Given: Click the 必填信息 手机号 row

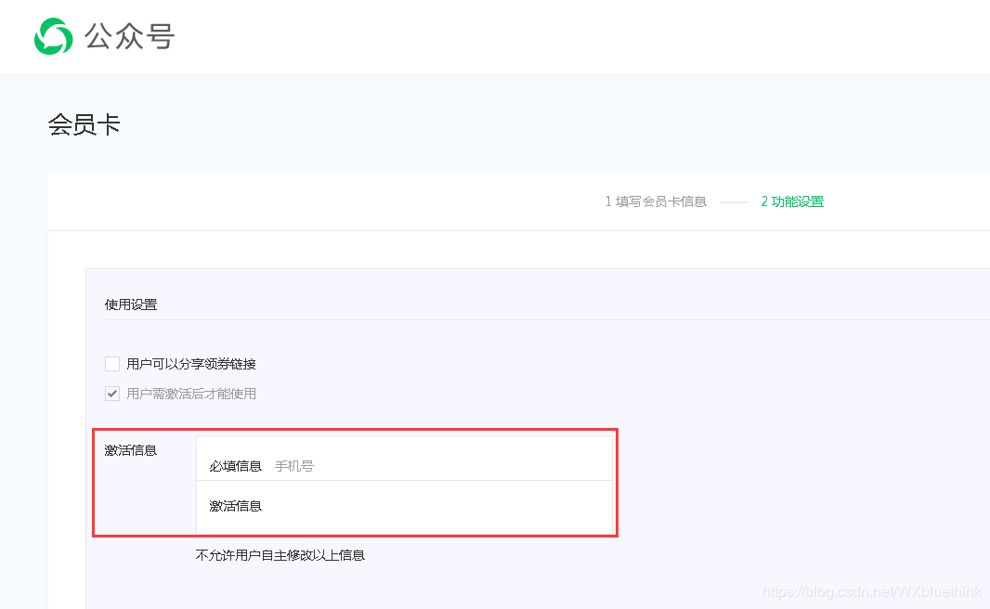Looking at the screenshot, I should click(x=404, y=459).
